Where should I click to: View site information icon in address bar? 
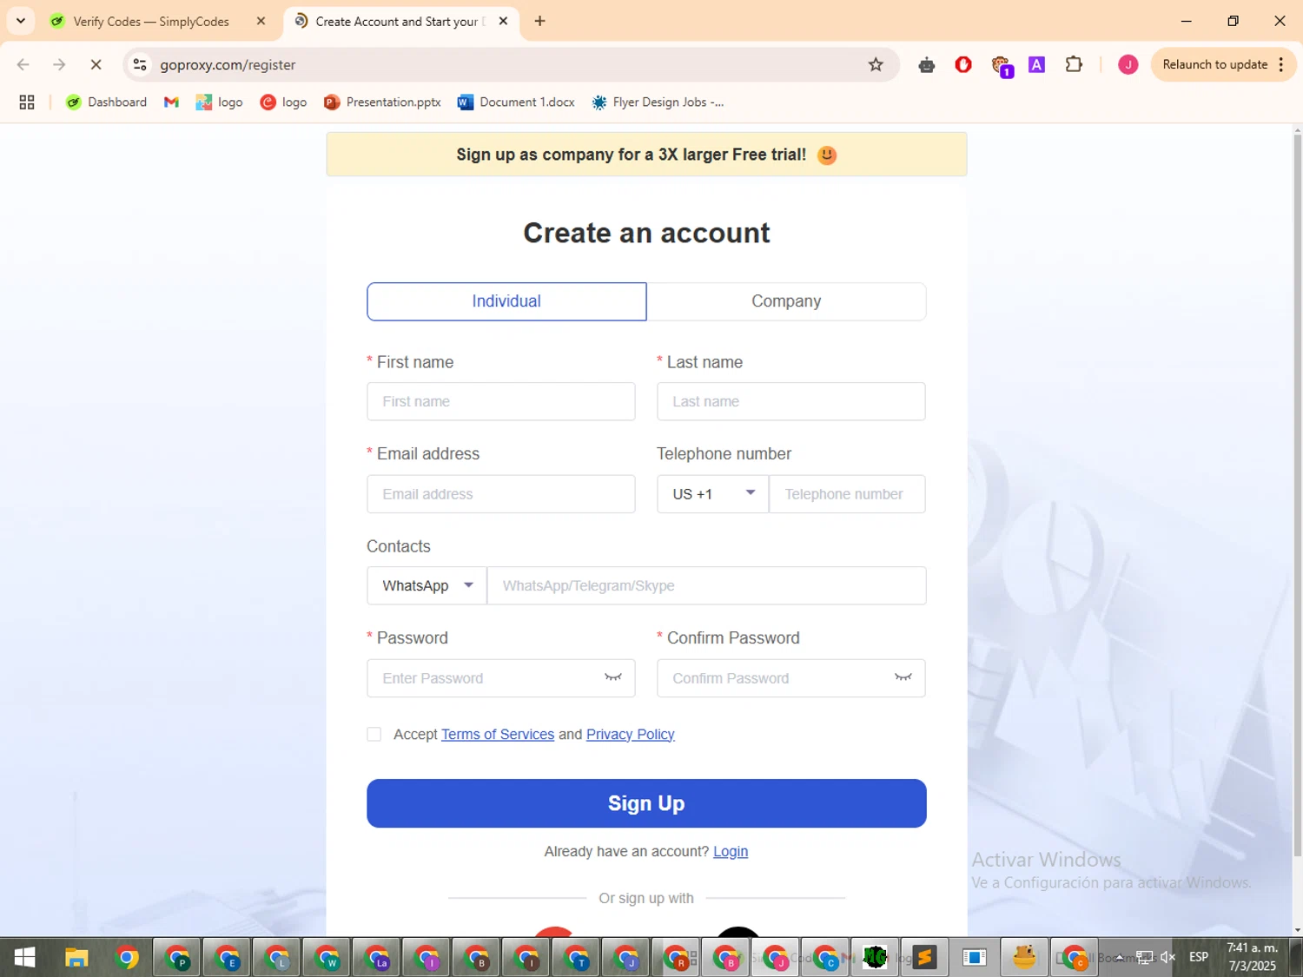coord(140,64)
